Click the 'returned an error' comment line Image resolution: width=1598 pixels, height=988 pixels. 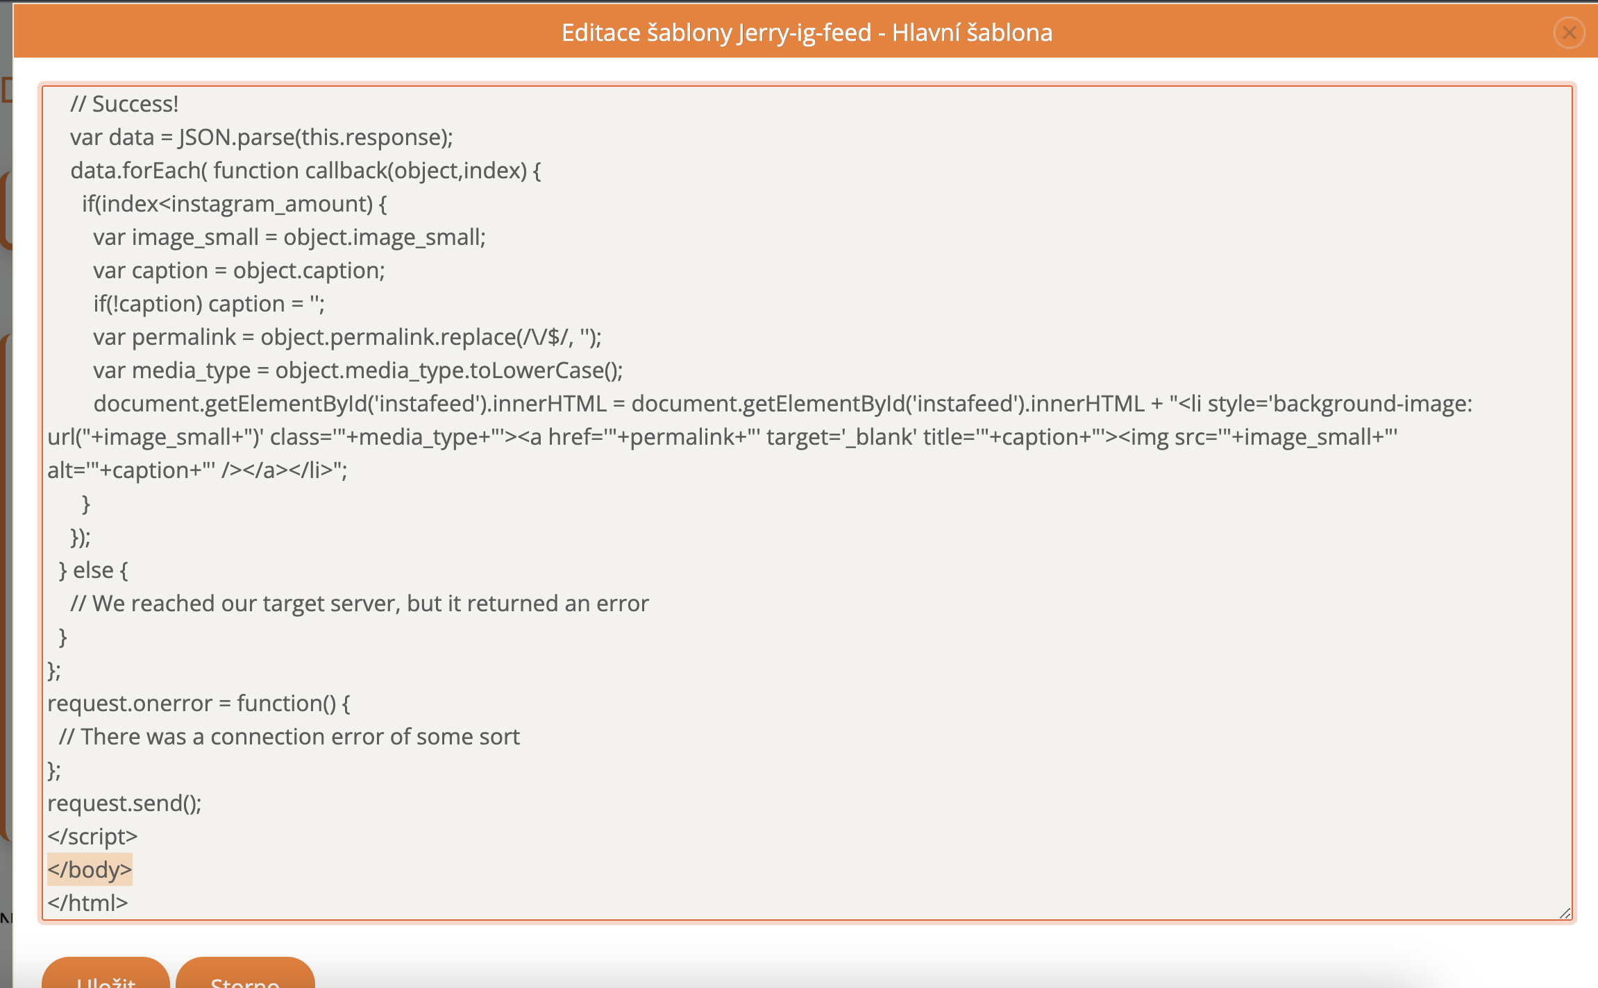(x=359, y=604)
